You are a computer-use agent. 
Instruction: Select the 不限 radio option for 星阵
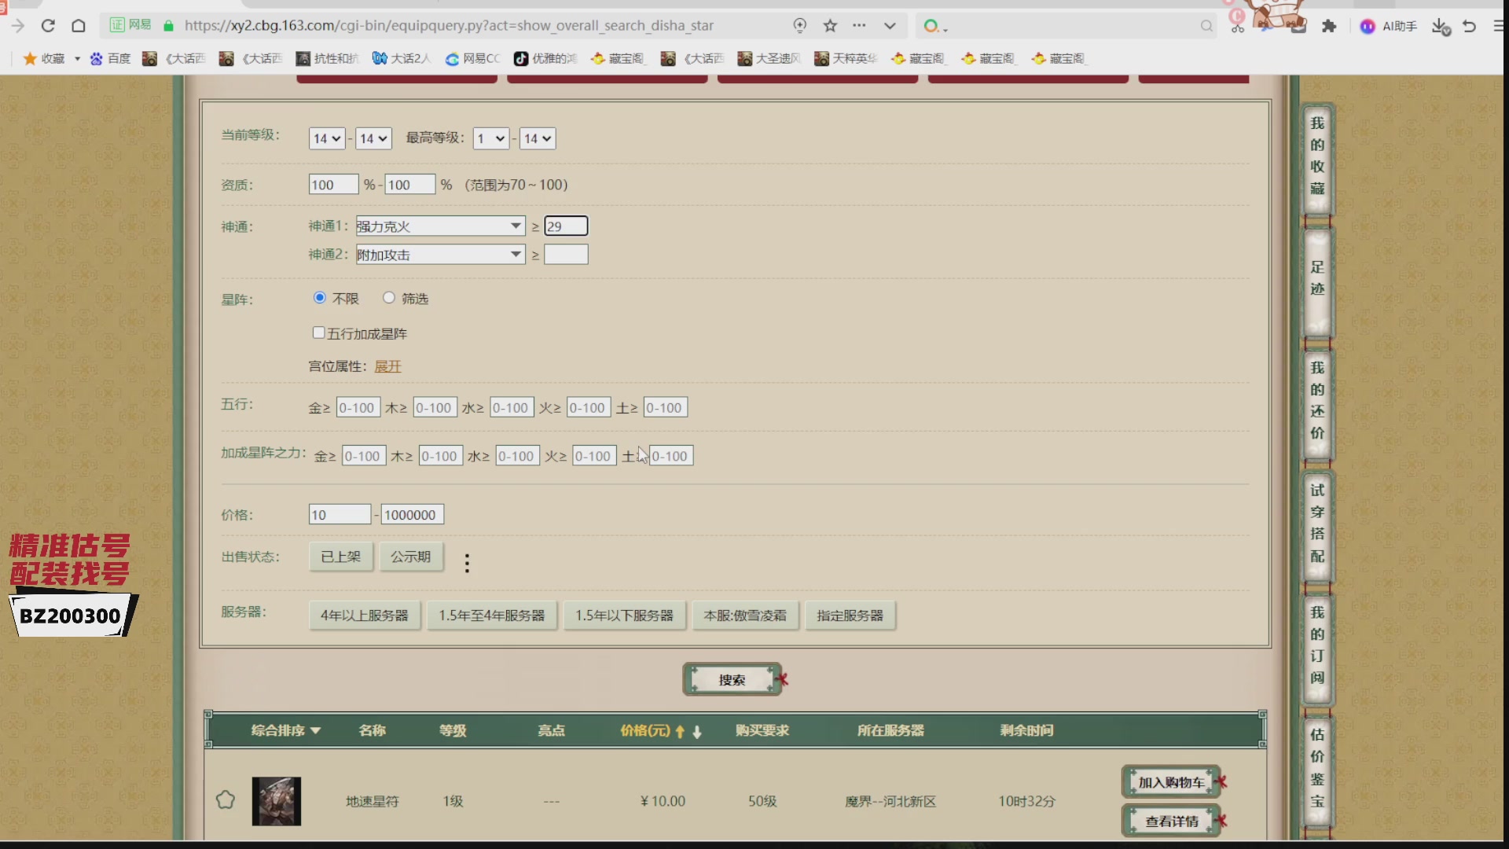pos(319,298)
